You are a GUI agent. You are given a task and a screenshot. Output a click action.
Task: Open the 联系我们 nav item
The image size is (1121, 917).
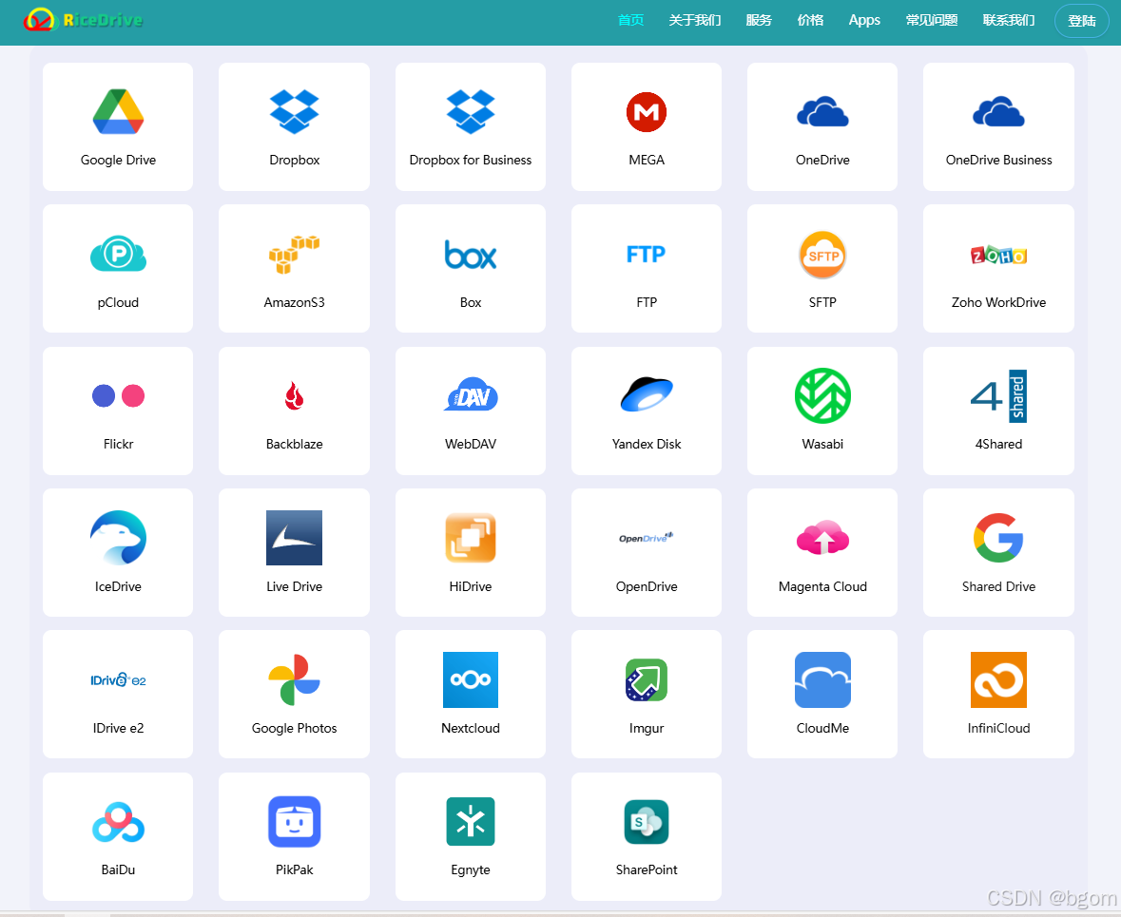tap(1009, 20)
